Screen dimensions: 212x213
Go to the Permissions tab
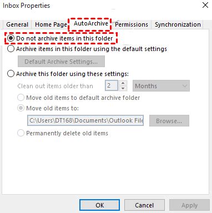pos(132,24)
